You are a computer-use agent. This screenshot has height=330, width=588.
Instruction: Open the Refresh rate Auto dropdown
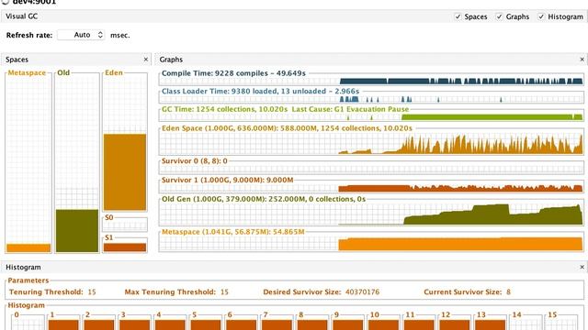click(81, 35)
